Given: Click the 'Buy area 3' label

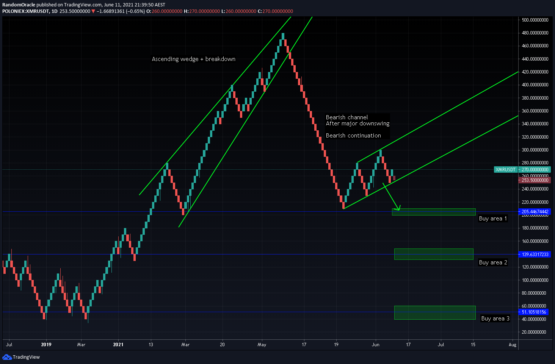Looking at the screenshot, I should 495,319.
